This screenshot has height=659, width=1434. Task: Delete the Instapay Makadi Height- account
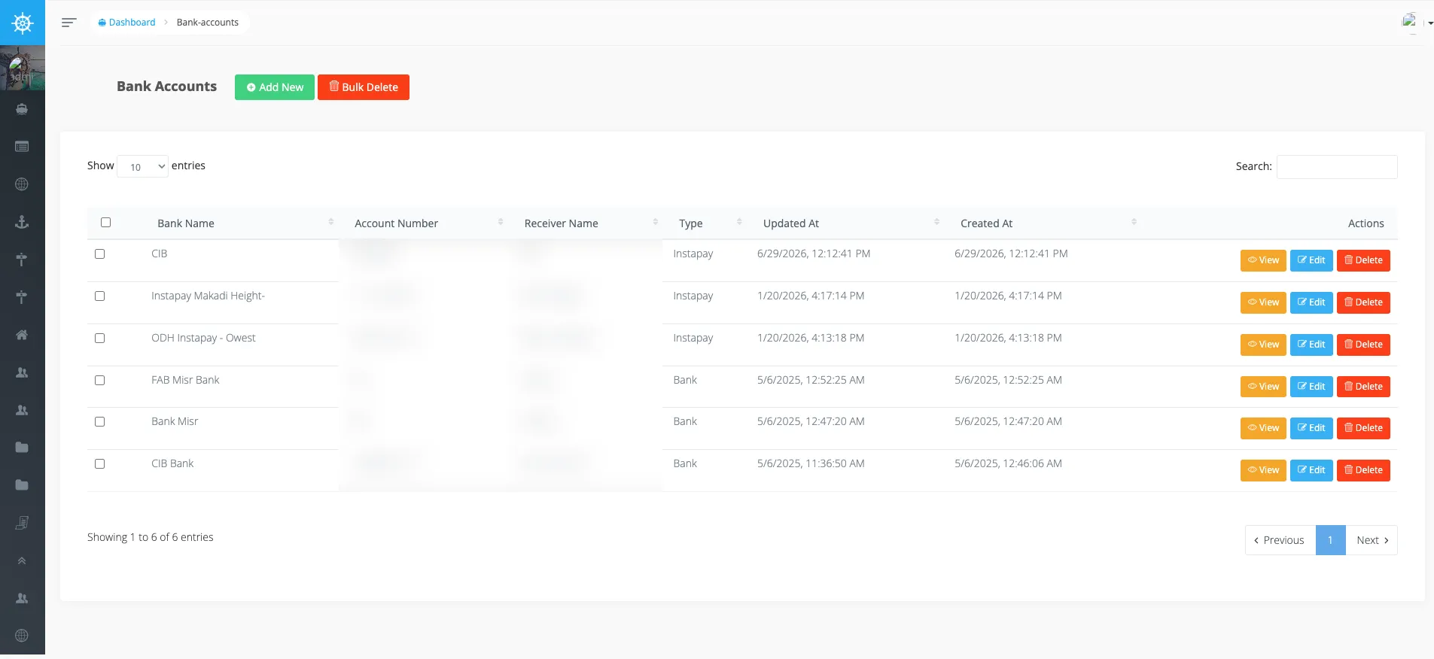1363,302
